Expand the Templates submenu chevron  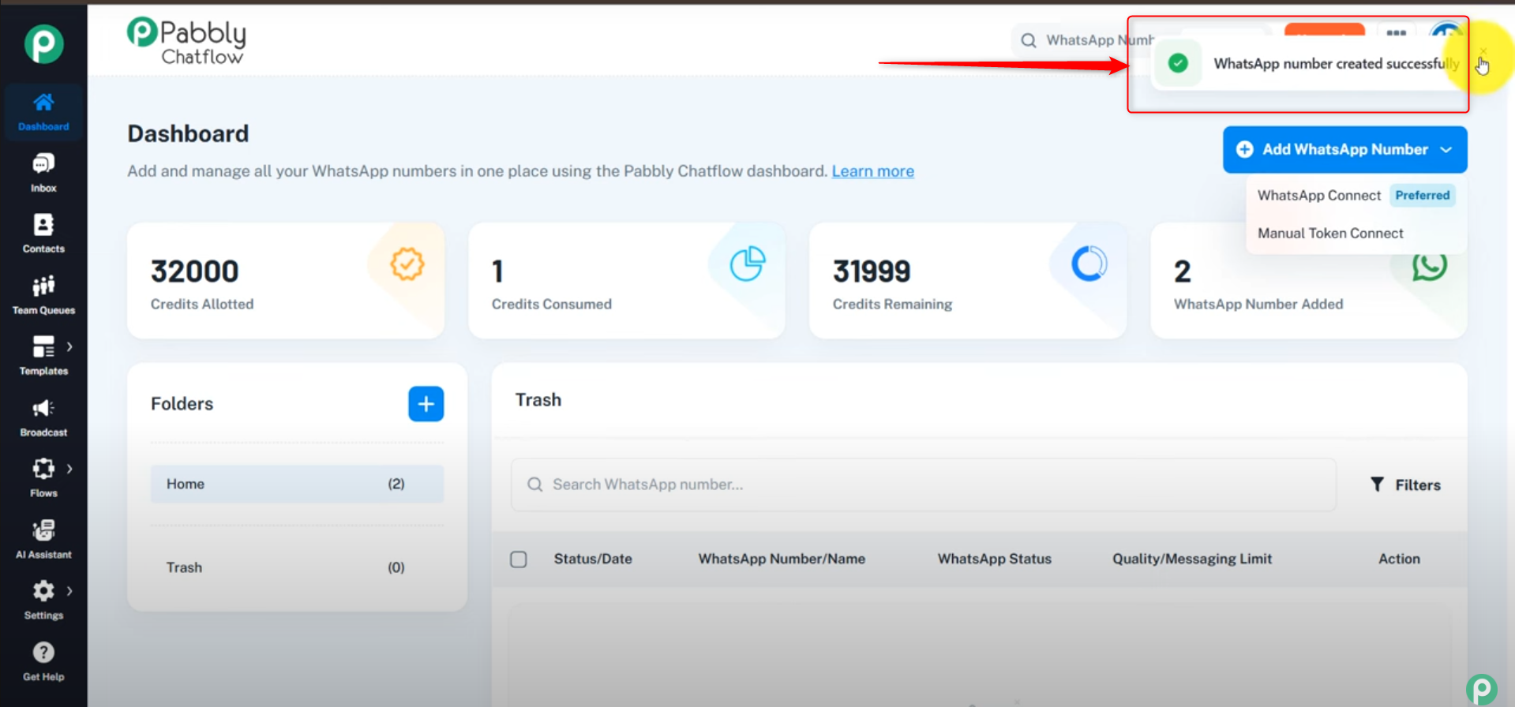(x=69, y=346)
